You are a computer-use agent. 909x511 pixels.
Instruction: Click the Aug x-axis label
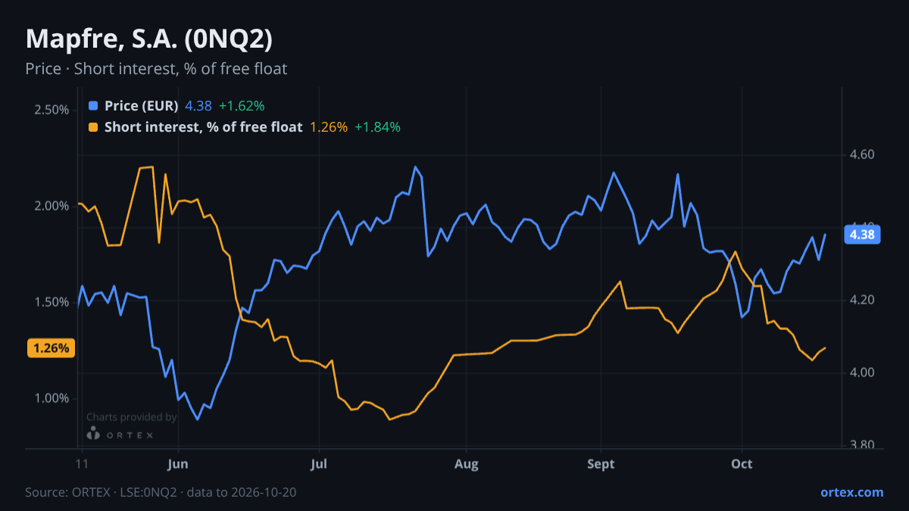(x=467, y=464)
